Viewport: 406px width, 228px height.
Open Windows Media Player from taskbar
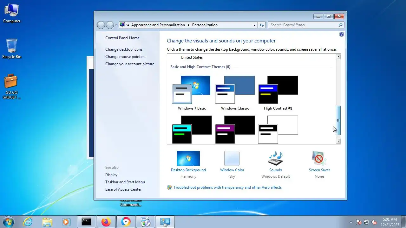point(66,222)
